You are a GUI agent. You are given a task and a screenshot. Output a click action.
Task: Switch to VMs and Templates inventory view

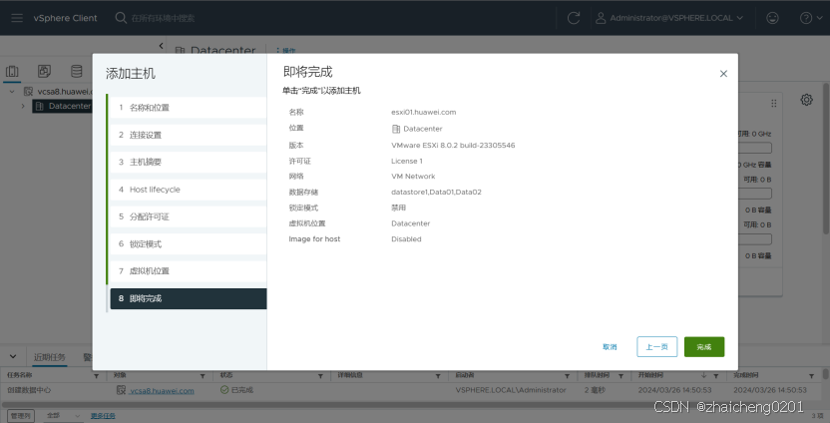point(44,71)
